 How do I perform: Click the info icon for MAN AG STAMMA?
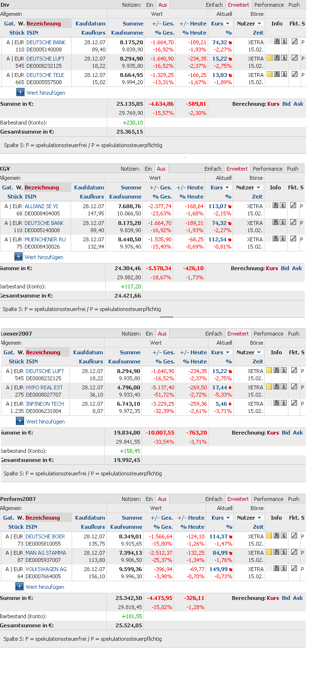284,552
